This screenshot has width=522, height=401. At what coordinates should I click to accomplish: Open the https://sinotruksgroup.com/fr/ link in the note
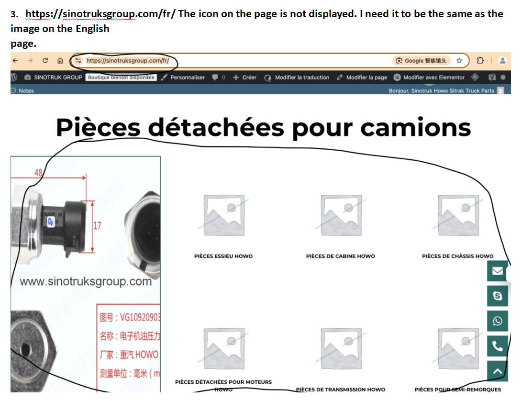(x=100, y=14)
